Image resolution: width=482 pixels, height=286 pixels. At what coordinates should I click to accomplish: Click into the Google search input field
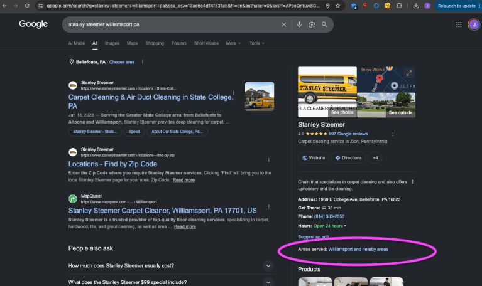[x=172, y=24]
